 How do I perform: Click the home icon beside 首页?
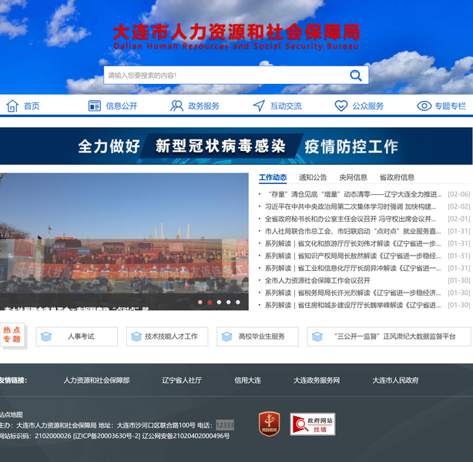(x=12, y=106)
